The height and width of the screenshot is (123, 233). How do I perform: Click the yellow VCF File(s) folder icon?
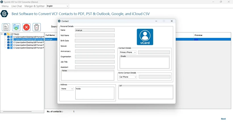(8, 34)
